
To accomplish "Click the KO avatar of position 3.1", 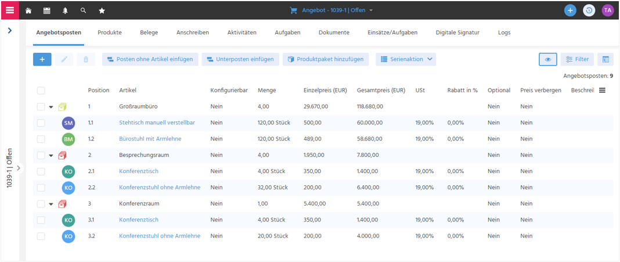I will point(69,220).
